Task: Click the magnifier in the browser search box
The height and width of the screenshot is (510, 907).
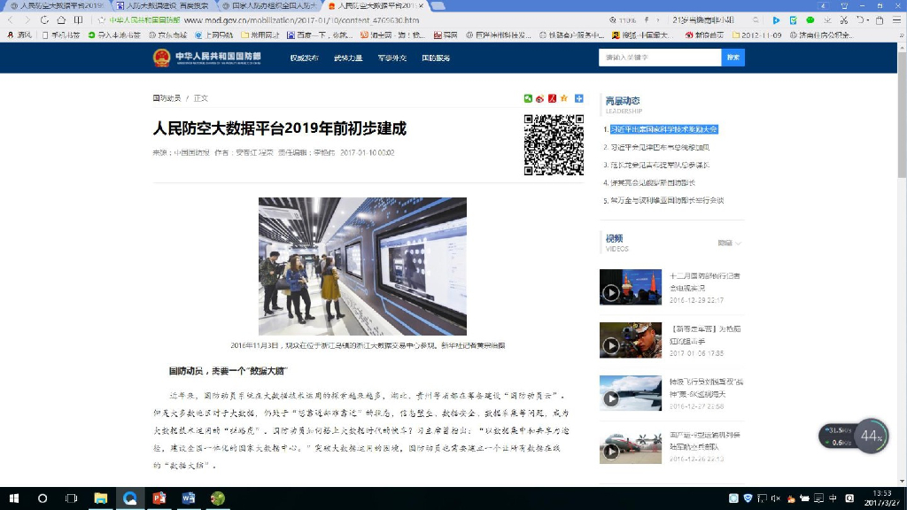Action: click(756, 19)
